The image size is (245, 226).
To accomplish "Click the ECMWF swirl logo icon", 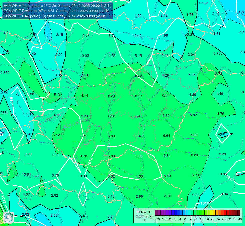I will point(9,217).
